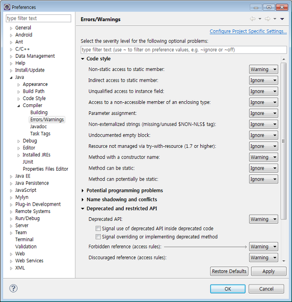This screenshot has width=292, height=302.
Task: Focus the problems filter text field
Action: pos(184,50)
